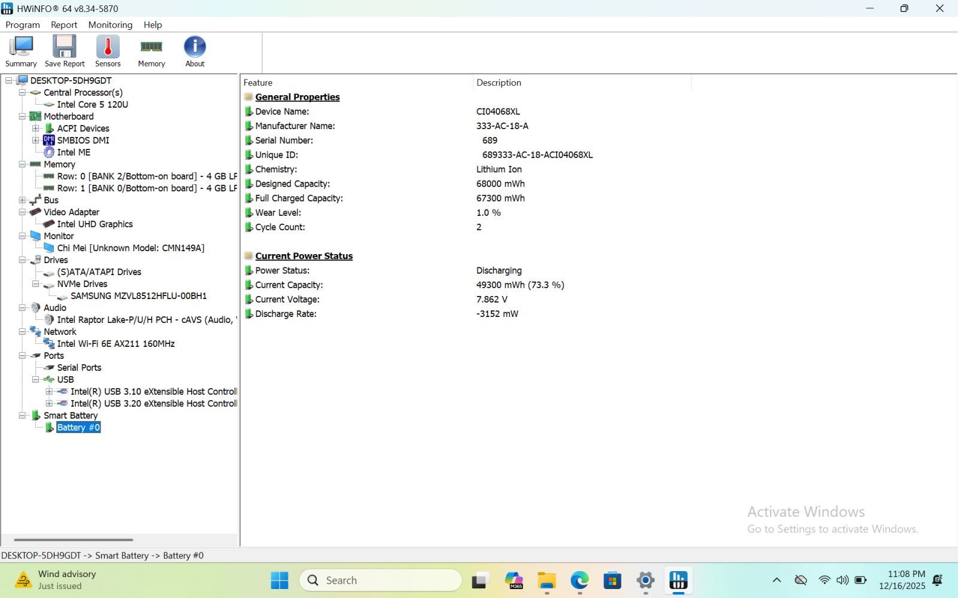This screenshot has height=598, width=958.
Task: Open the About info icon
Action: tap(195, 51)
